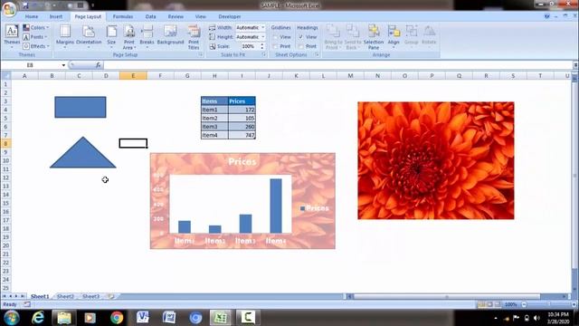Click the Excel Help icon
Viewport: 579px width, 326px height.
(546, 16)
